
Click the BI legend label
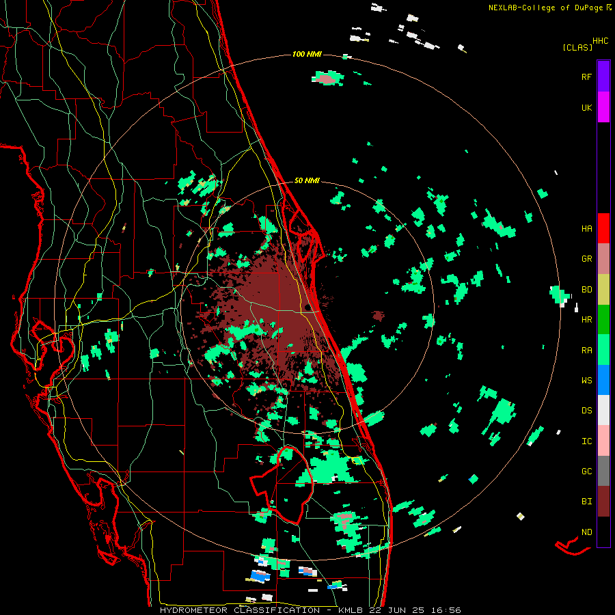point(586,502)
